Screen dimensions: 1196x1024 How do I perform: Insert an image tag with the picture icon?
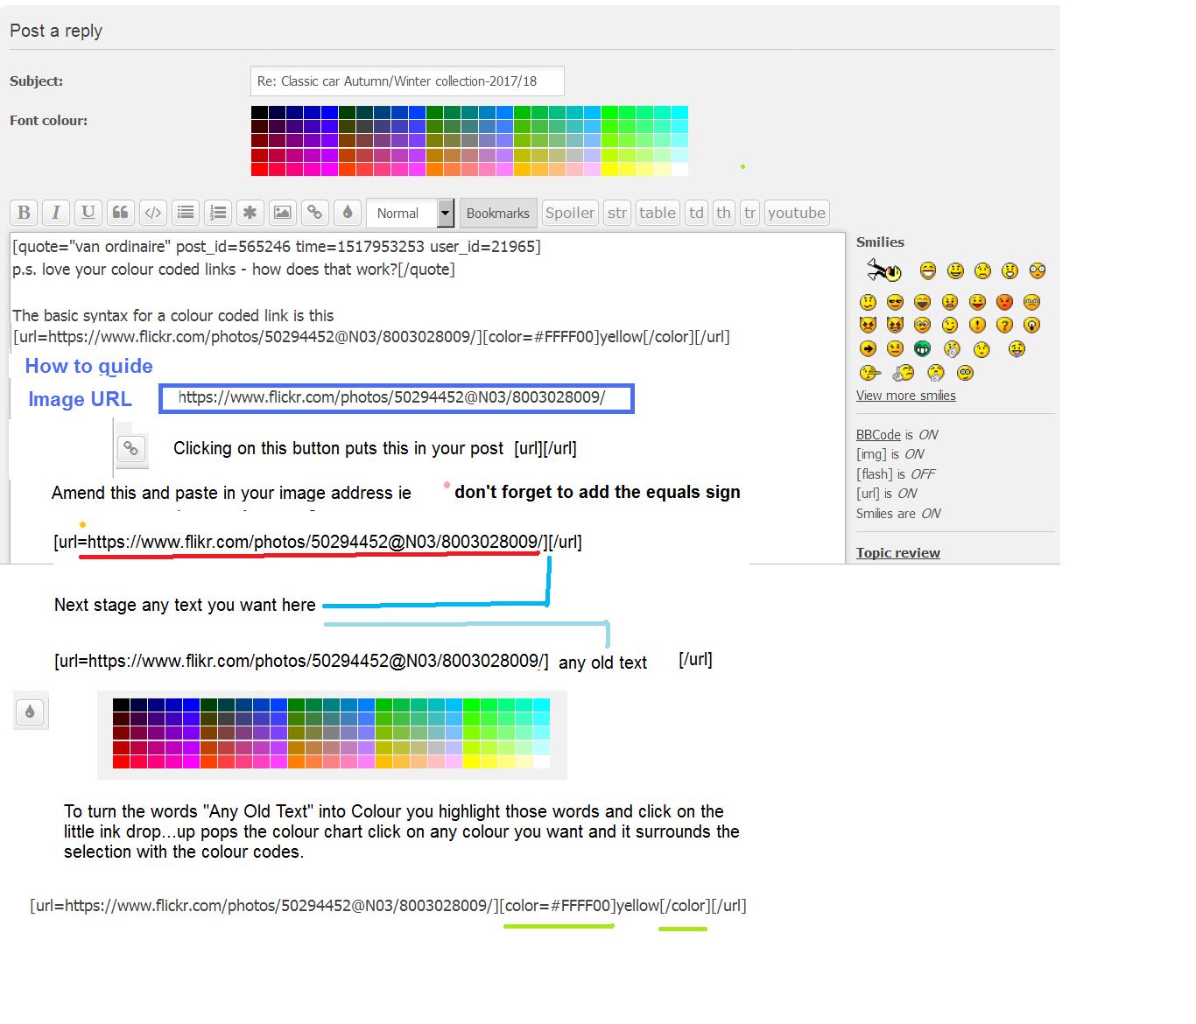click(282, 213)
